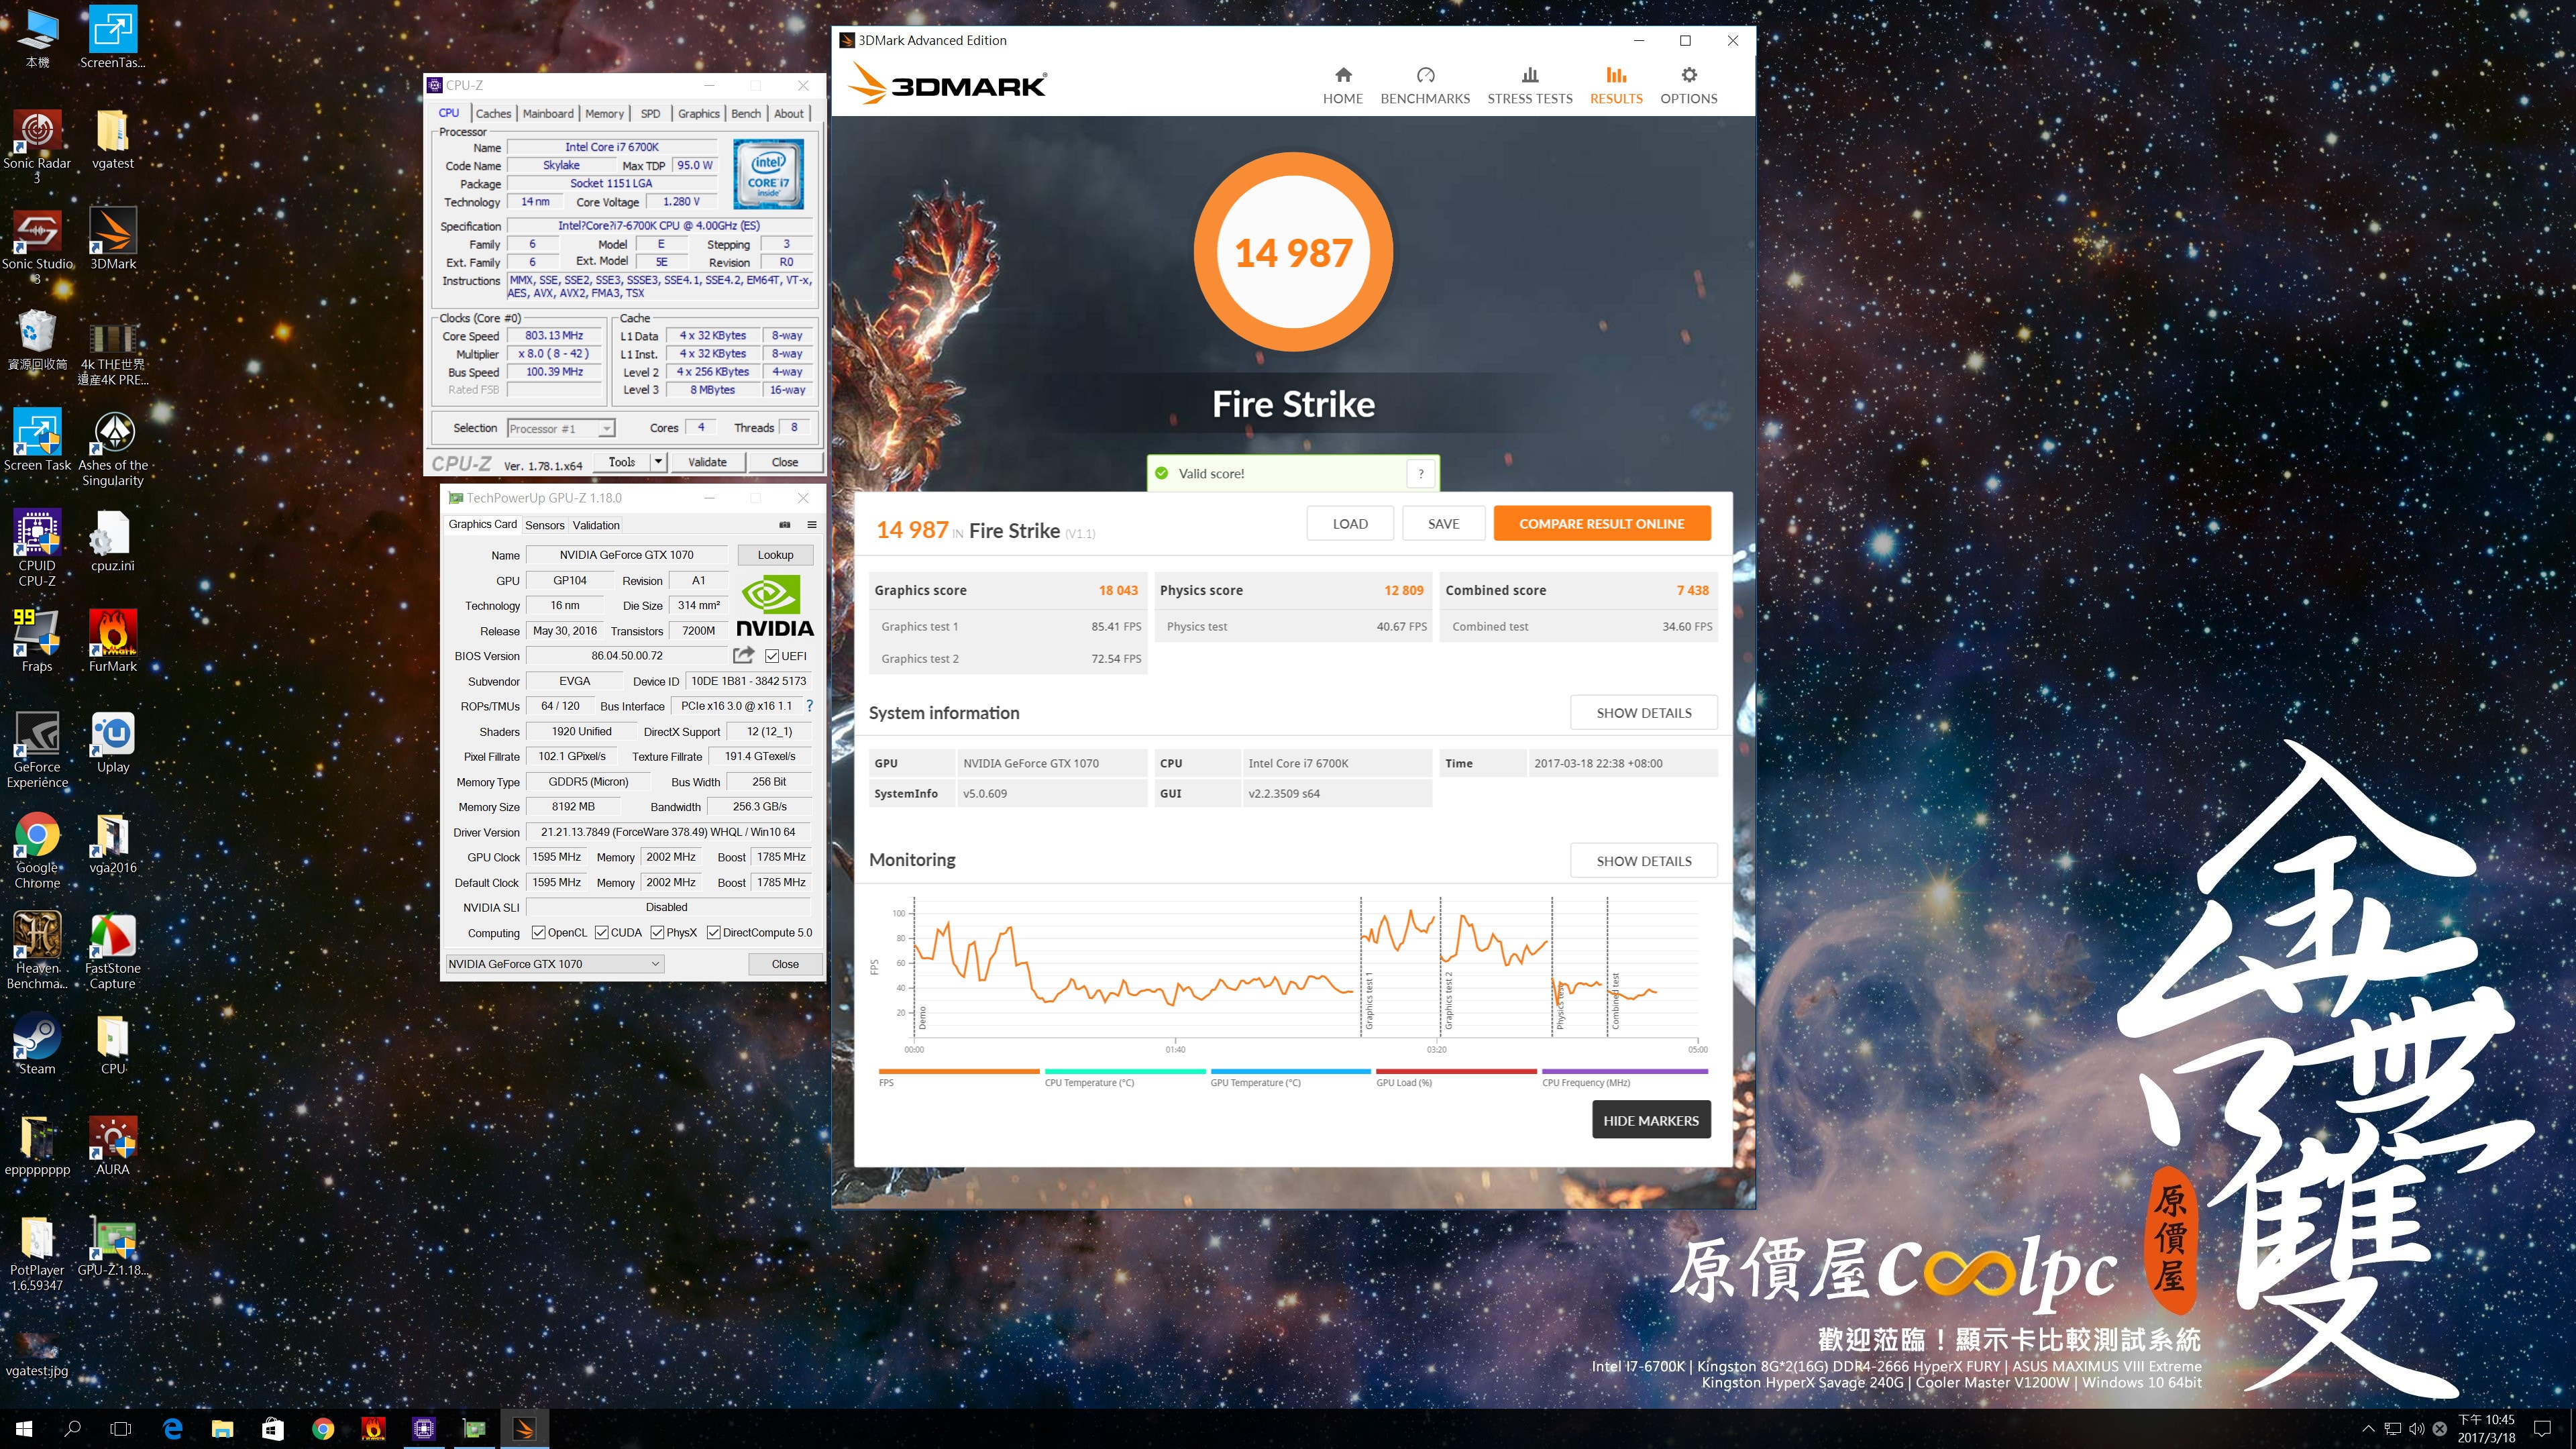The width and height of the screenshot is (2576, 1449).
Task: Show details for System information
Action: (1643, 713)
